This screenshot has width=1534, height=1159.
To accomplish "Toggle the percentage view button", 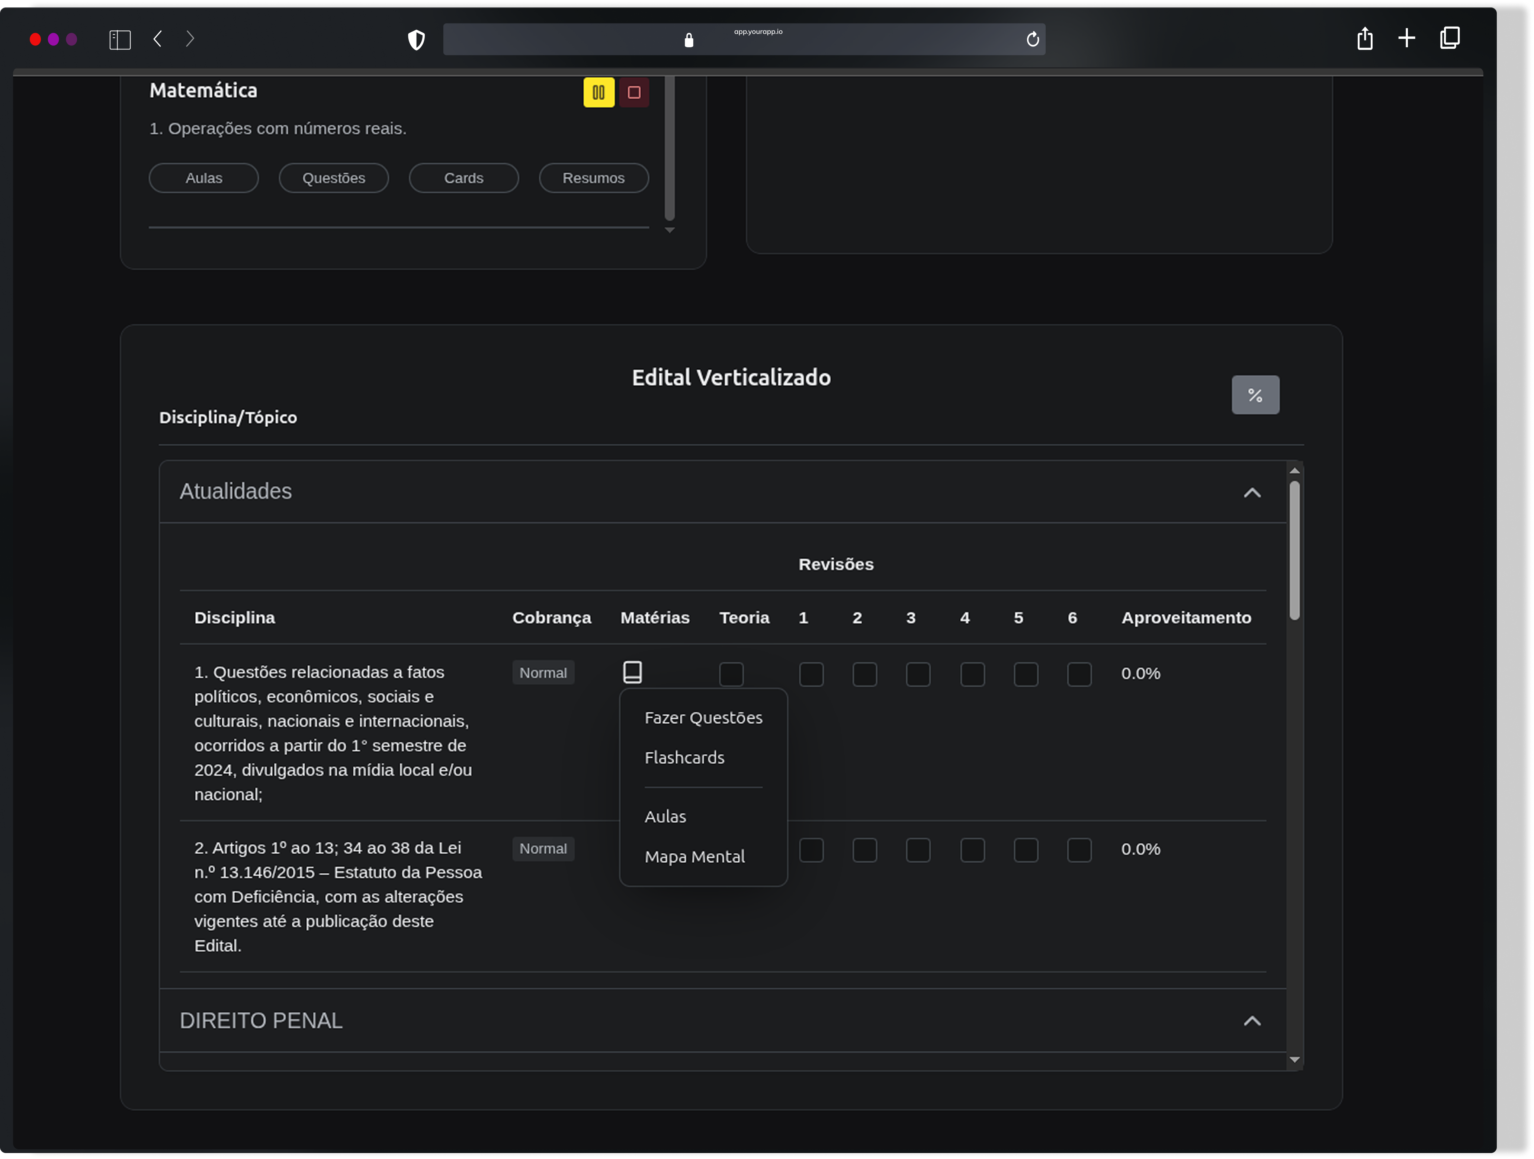I will tap(1255, 395).
